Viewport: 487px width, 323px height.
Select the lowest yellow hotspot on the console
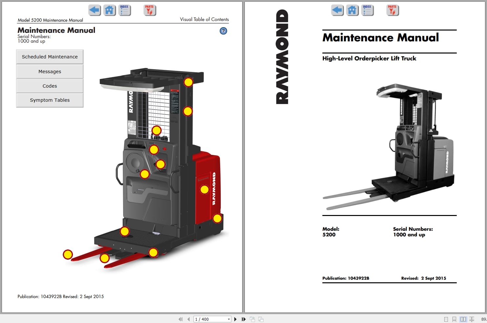(x=145, y=174)
